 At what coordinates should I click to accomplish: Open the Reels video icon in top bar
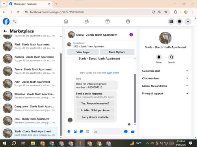point(108,22)
